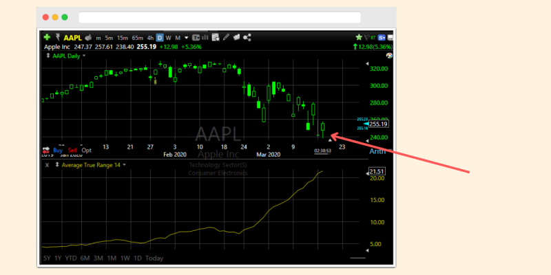Open the AAPL Daily plot dropdown

[x=84, y=56]
